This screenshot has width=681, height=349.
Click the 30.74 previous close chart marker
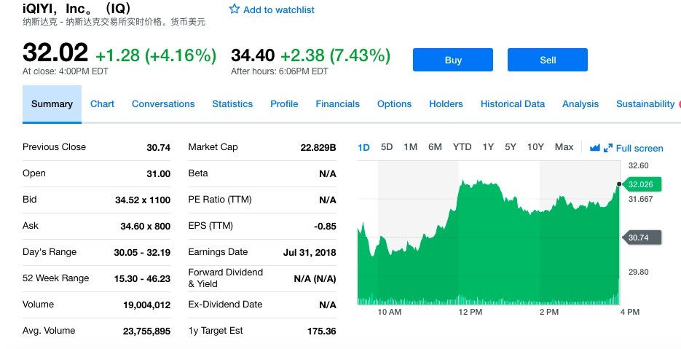click(642, 238)
